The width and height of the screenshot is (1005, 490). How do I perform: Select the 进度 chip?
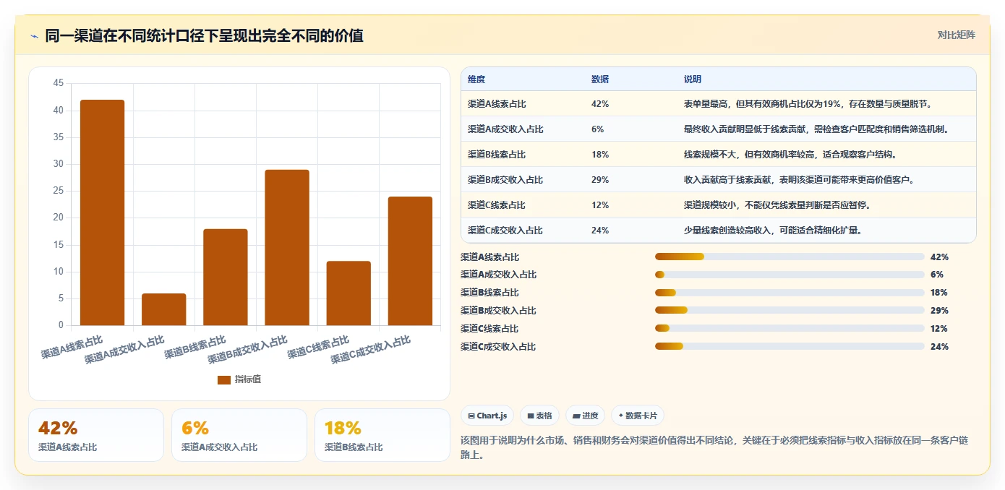click(x=586, y=416)
